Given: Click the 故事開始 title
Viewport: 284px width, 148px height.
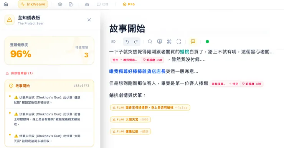Looking at the screenshot, I should click(127, 29).
